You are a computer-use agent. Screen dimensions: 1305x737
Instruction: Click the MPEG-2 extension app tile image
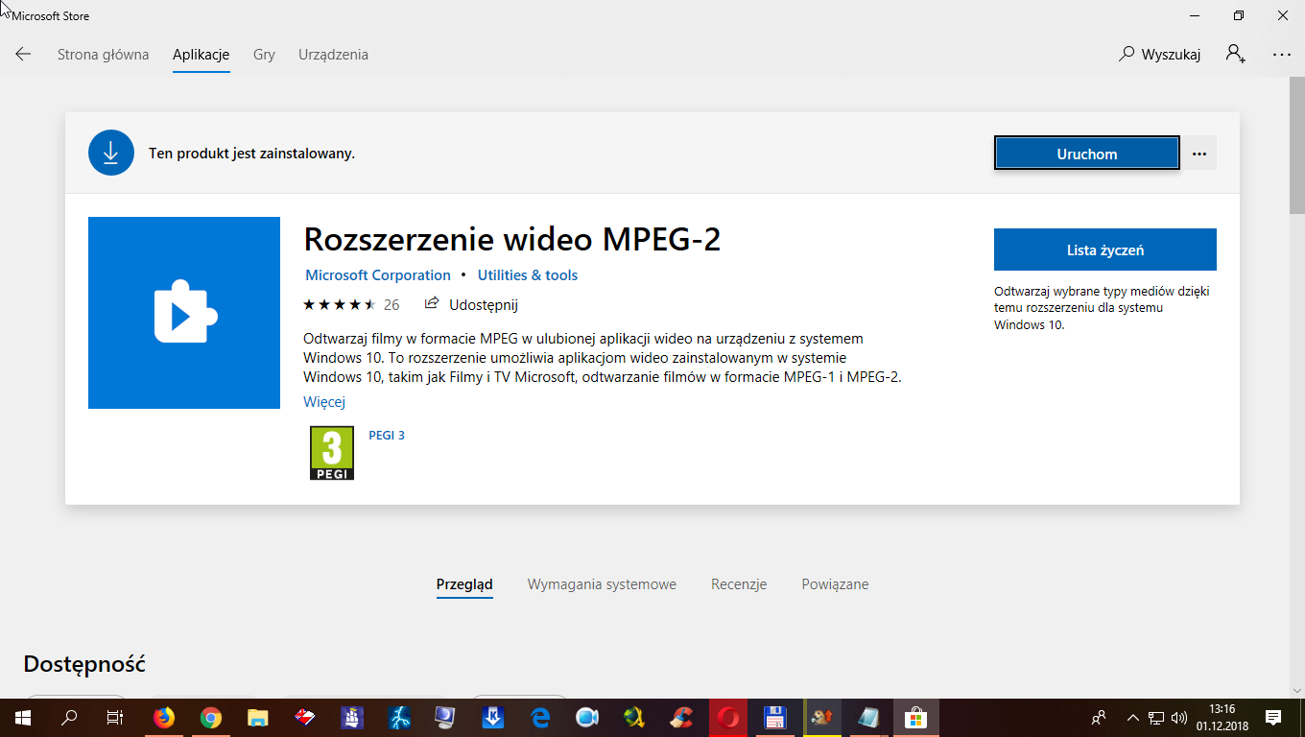point(184,313)
